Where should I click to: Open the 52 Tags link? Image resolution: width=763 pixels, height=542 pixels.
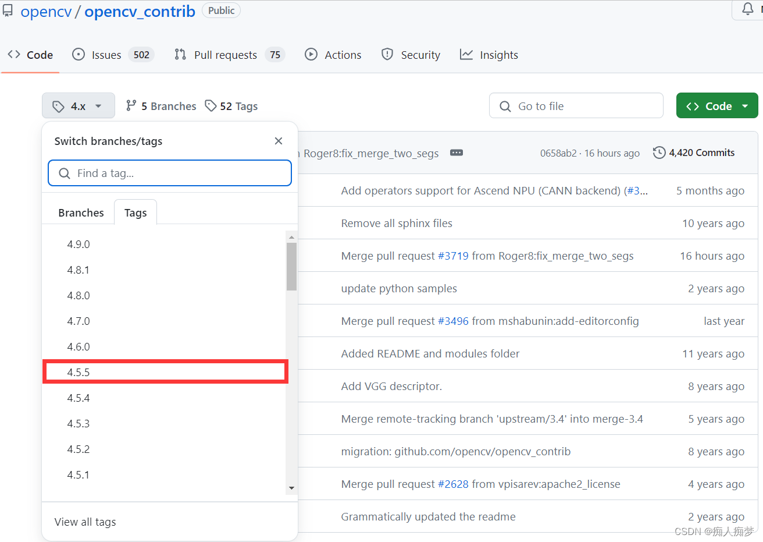[231, 106]
